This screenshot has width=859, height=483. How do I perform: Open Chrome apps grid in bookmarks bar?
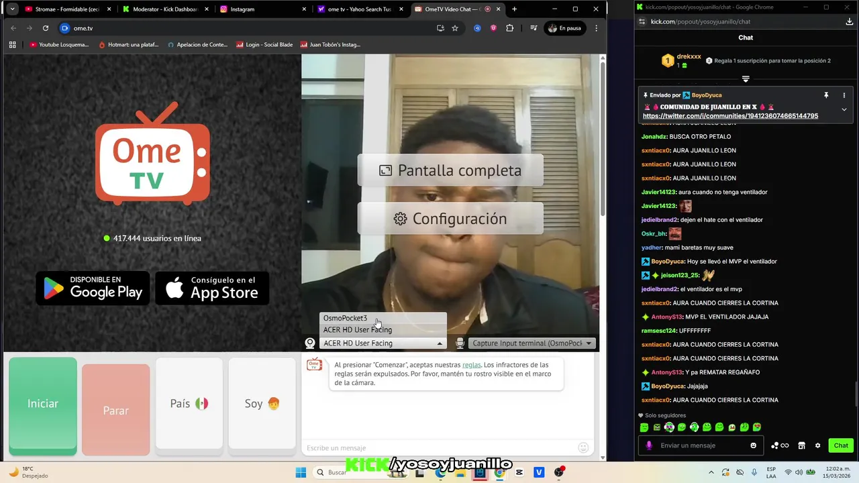pyautogui.click(x=12, y=44)
